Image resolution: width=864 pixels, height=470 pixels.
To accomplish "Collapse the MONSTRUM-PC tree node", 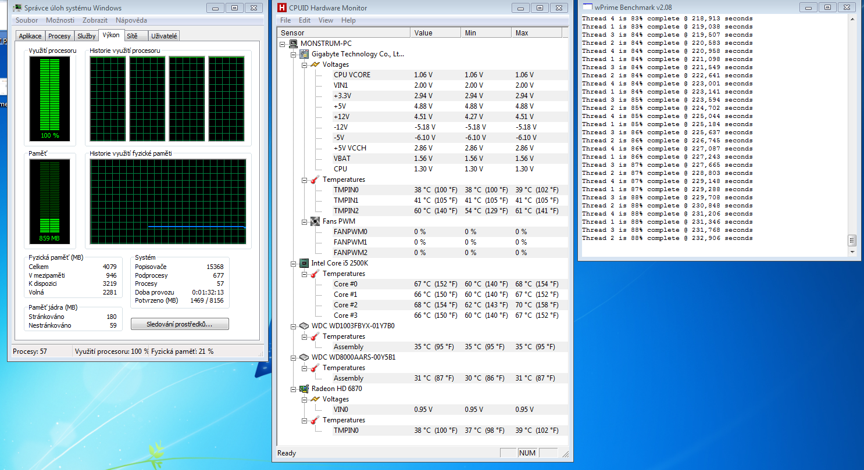I will [x=283, y=44].
